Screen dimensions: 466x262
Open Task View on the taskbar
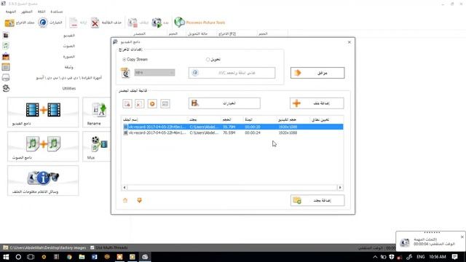point(31,257)
